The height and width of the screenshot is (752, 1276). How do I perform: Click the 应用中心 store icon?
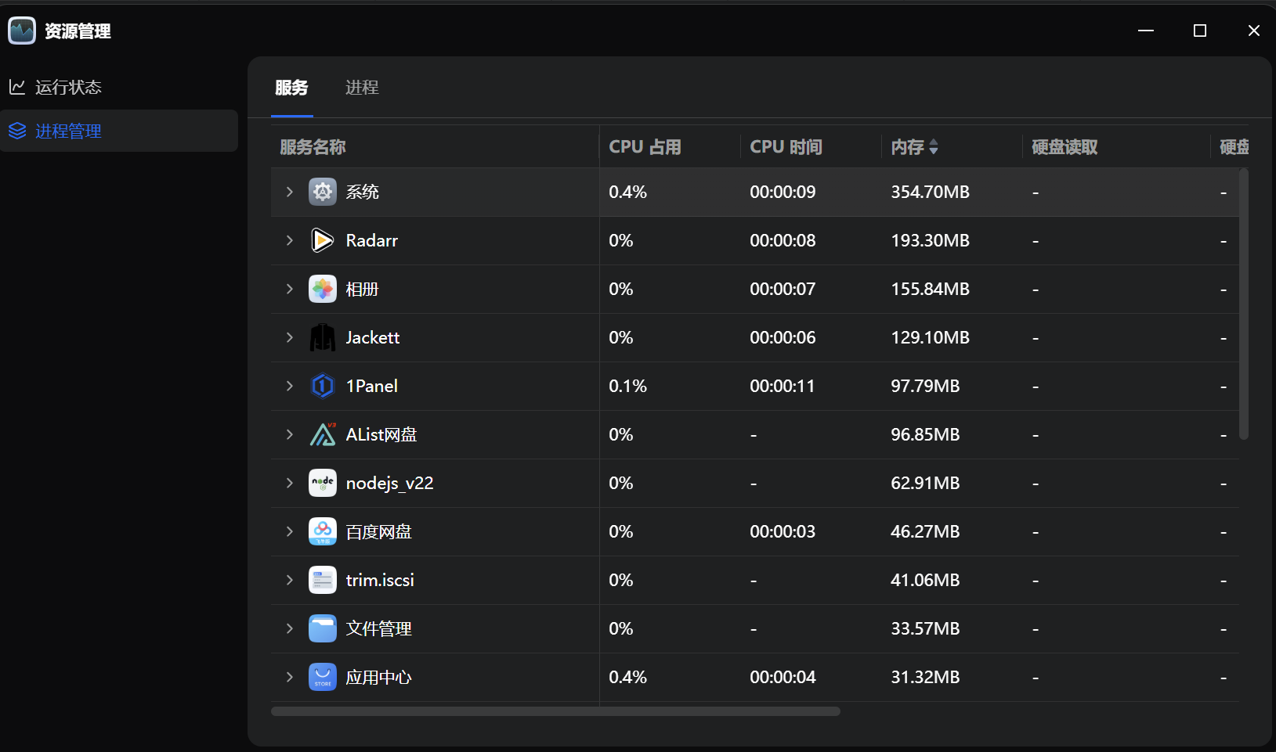(322, 677)
